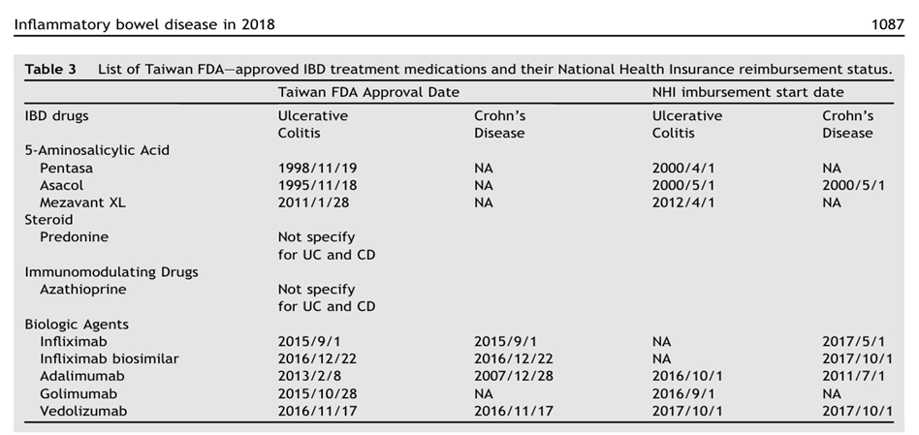Click the "IBD drugs" column heading
The image size is (919, 435).
tap(56, 116)
